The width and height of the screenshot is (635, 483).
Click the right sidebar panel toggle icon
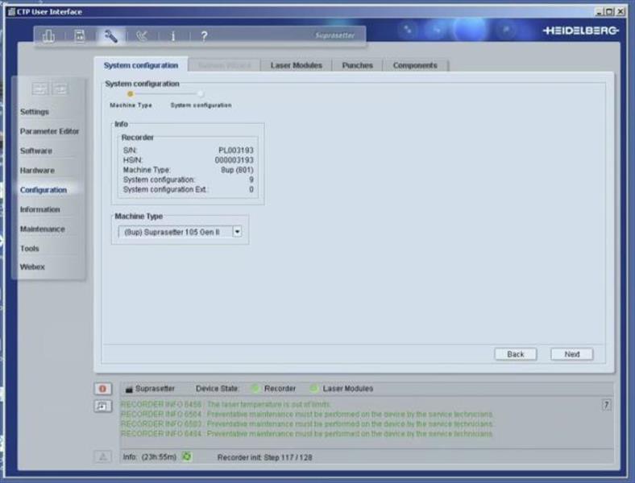tap(60, 89)
